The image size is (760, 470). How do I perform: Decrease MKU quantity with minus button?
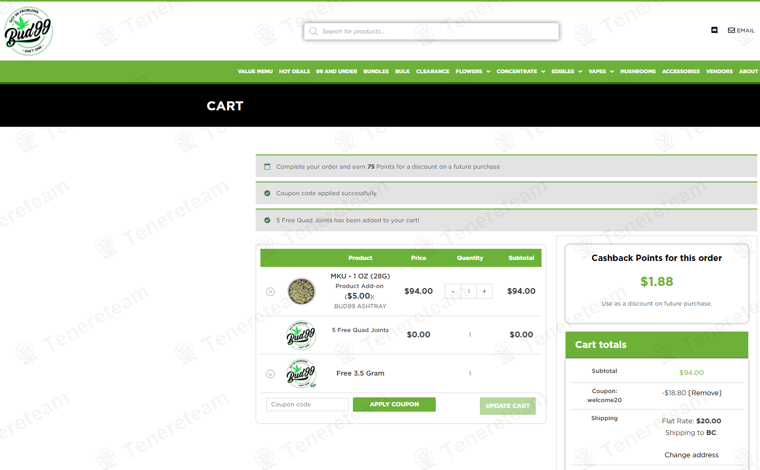pos(453,291)
